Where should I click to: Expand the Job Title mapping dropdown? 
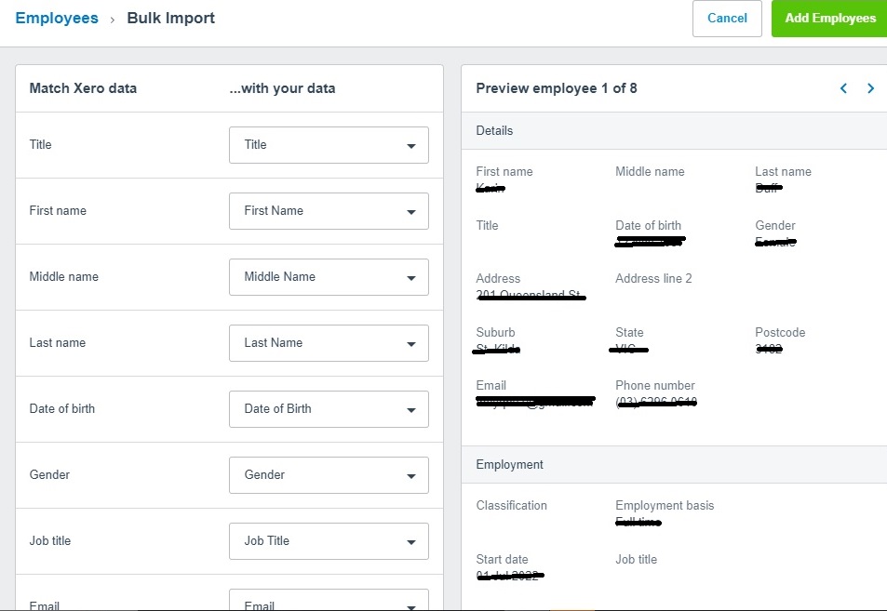click(x=329, y=541)
